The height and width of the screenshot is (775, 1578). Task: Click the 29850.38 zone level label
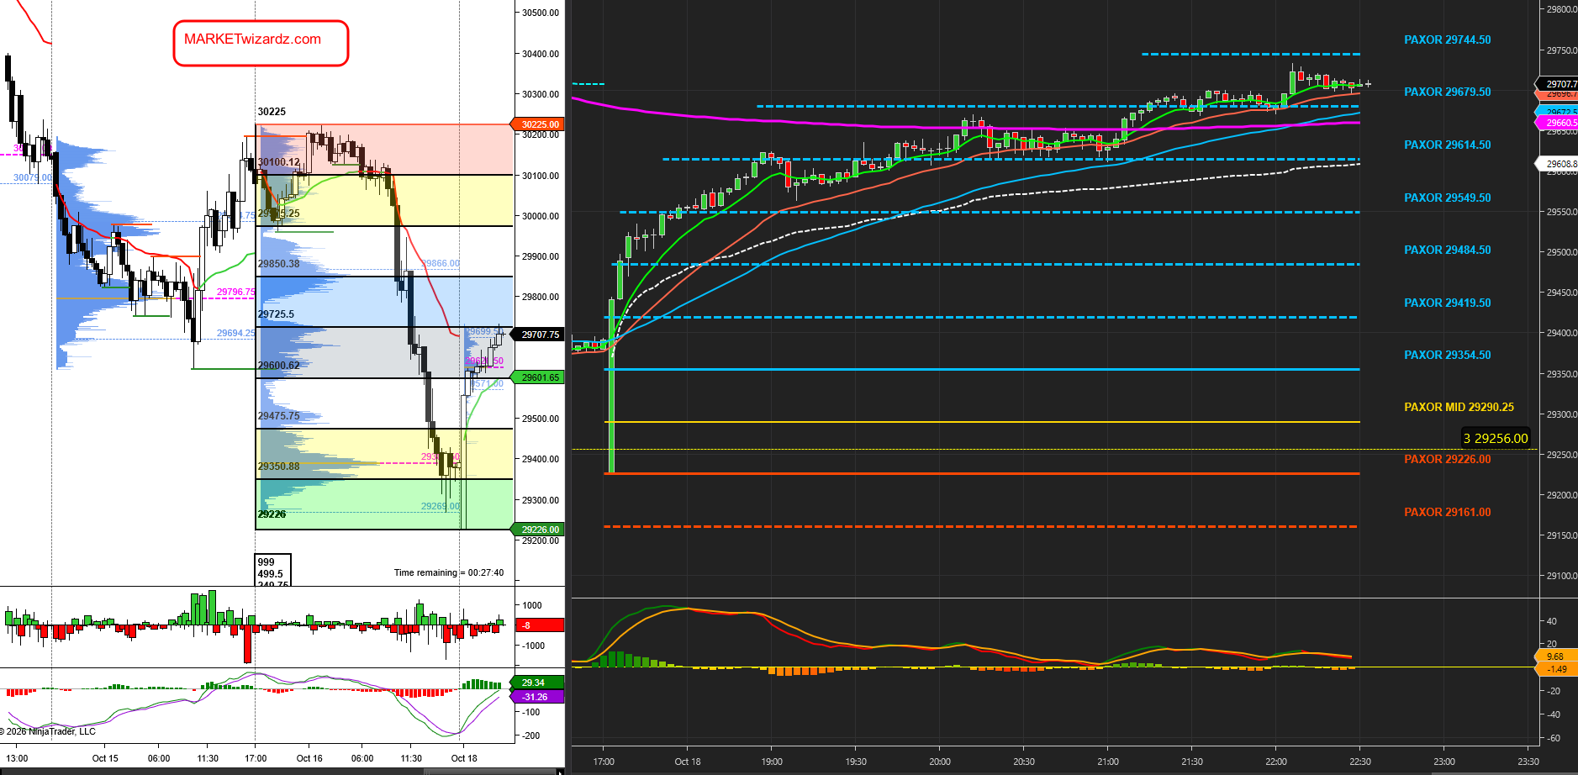278,264
